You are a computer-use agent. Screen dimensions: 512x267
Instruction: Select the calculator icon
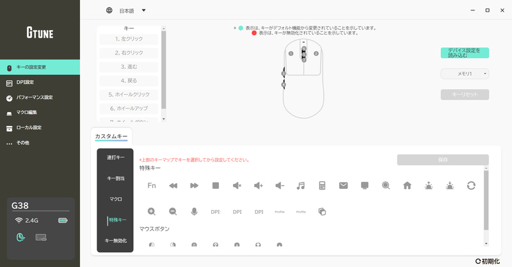click(322, 186)
